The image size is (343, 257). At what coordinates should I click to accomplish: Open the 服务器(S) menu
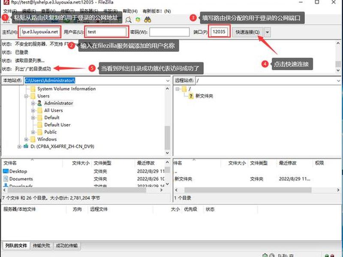pyautogui.click(x=89, y=11)
